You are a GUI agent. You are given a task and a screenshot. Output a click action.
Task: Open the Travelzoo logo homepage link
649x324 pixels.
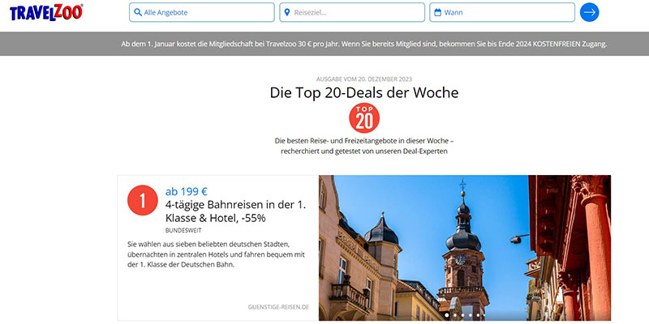pyautogui.click(x=46, y=12)
